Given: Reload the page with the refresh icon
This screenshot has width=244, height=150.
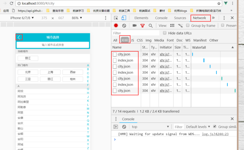Looking at the screenshot, I should (11, 3).
